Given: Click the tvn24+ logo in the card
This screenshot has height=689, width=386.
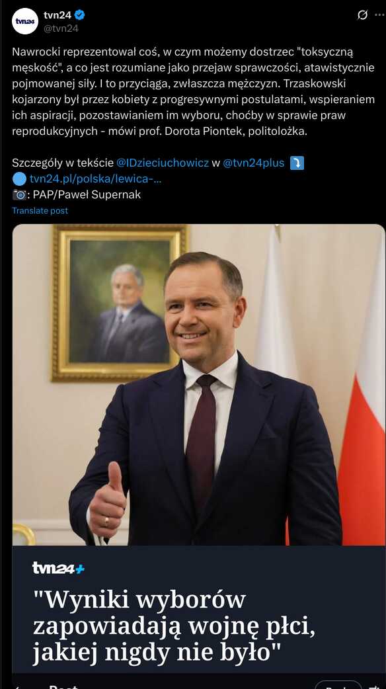Looking at the screenshot, I should point(58,568).
